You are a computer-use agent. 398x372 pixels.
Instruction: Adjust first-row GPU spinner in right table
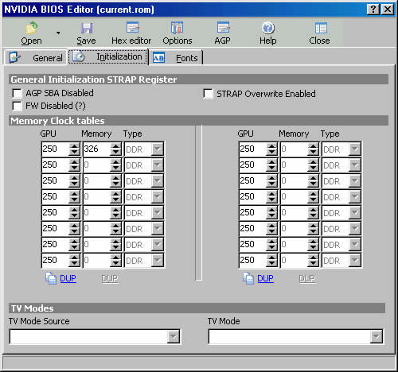271,149
